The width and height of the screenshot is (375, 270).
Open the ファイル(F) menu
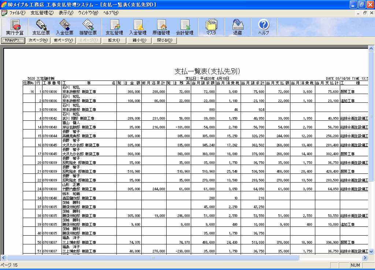tap(17, 13)
